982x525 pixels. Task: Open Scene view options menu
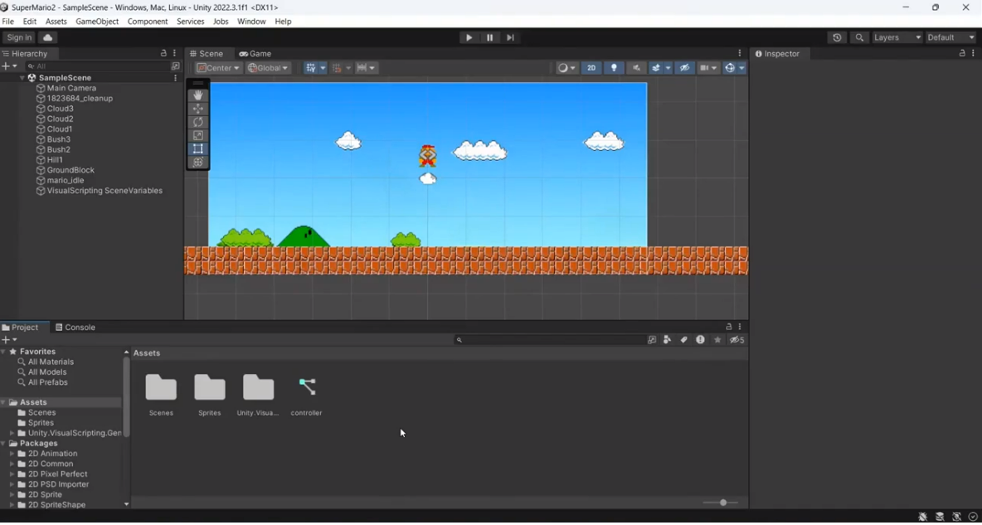(x=740, y=53)
